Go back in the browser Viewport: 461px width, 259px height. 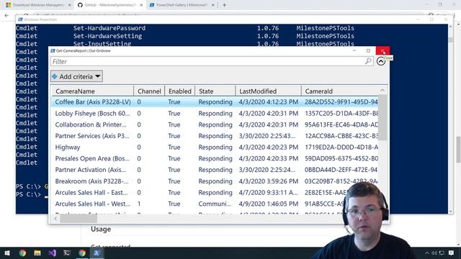[x=6, y=15]
